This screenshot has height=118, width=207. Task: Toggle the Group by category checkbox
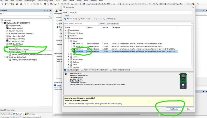point(65,70)
